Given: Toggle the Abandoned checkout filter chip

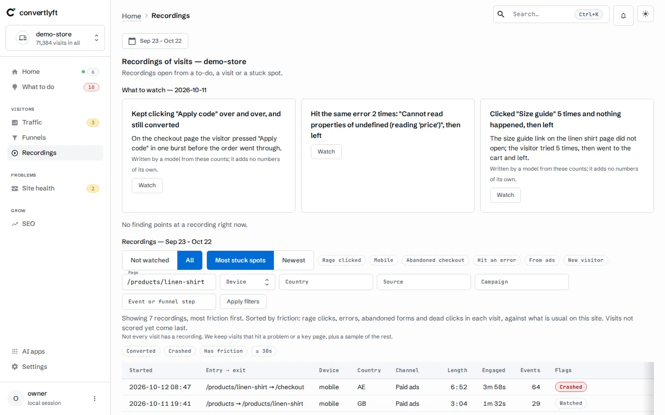Looking at the screenshot, I should pyautogui.click(x=435, y=261).
